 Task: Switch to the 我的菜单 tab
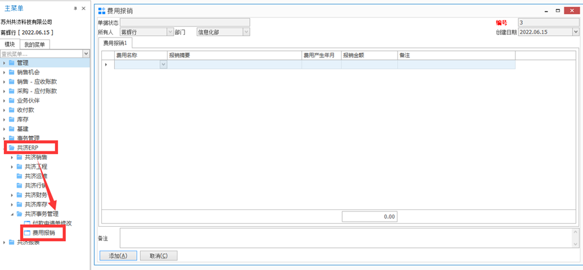tap(35, 44)
